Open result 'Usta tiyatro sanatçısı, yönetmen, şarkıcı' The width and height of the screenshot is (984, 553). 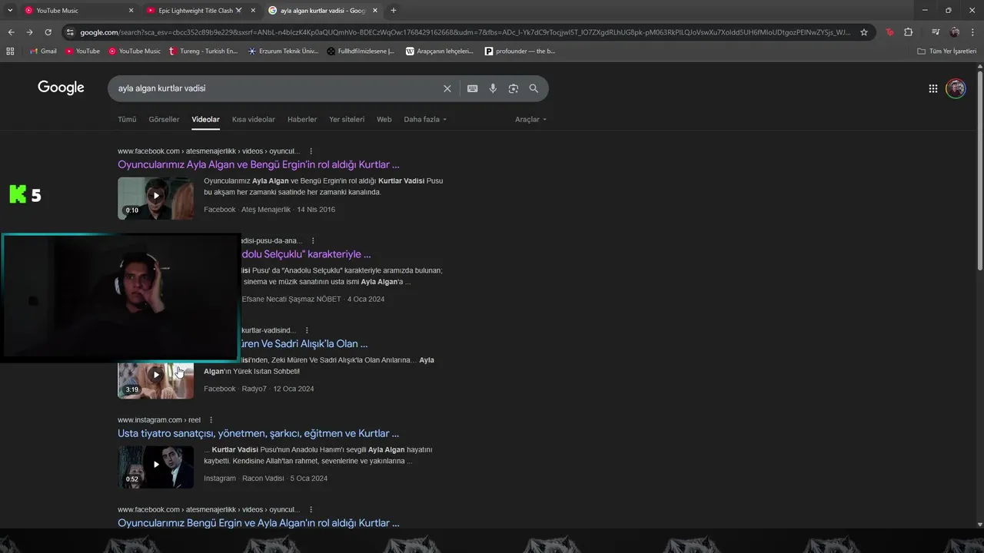click(258, 434)
